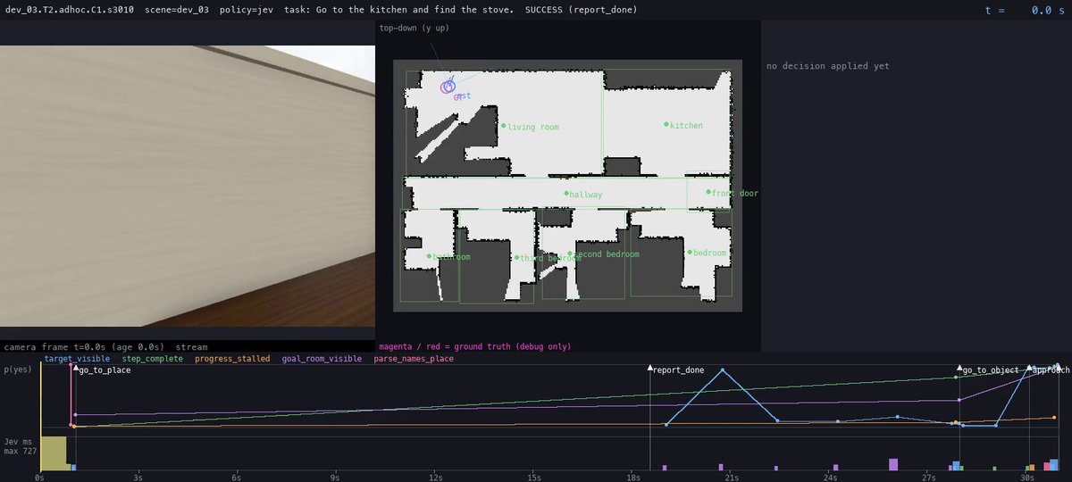Click the 'p(yes)' axis label

tap(18, 369)
